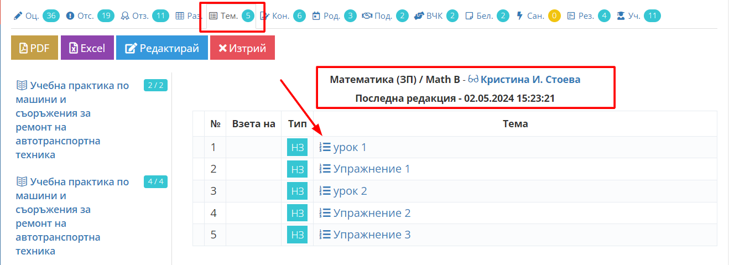Click the handshake icon beside Под.
Screen dimensions: 729x265
tap(367, 16)
